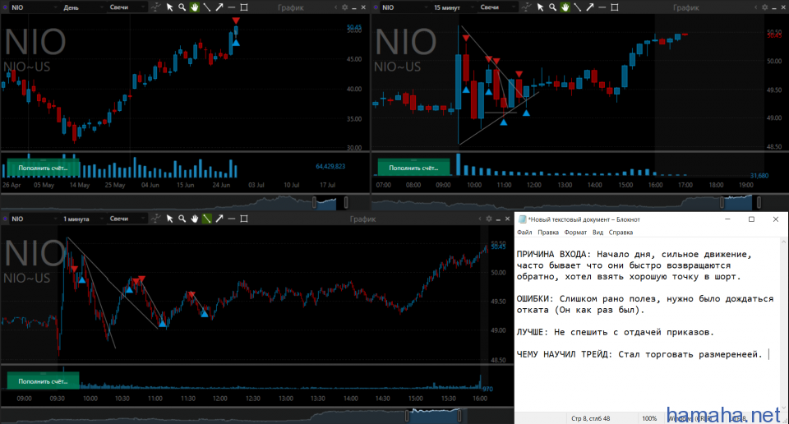Select rectangle tool in 15-minute chart
Screen dimensions: 789x424
(x=615, y=7)
